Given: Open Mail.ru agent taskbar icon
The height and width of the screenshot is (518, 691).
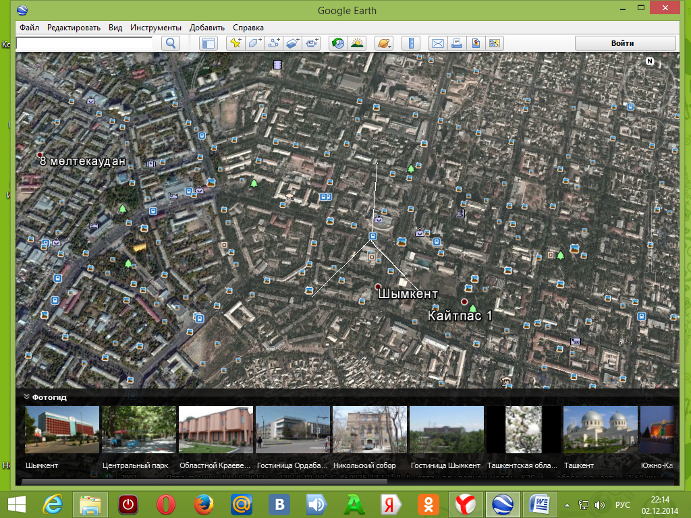Looking at the screenshot, I should point(242,505).
